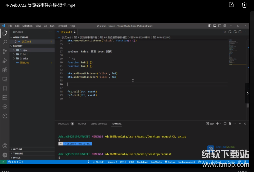
Task: Open the new terminal profile dropdown arrow
Action: 221,124
